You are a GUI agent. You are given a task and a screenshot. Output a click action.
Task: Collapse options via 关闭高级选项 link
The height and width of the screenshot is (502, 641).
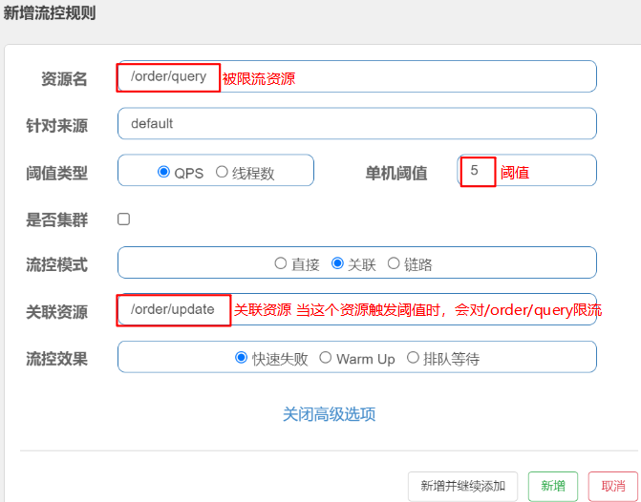(329, 414)
